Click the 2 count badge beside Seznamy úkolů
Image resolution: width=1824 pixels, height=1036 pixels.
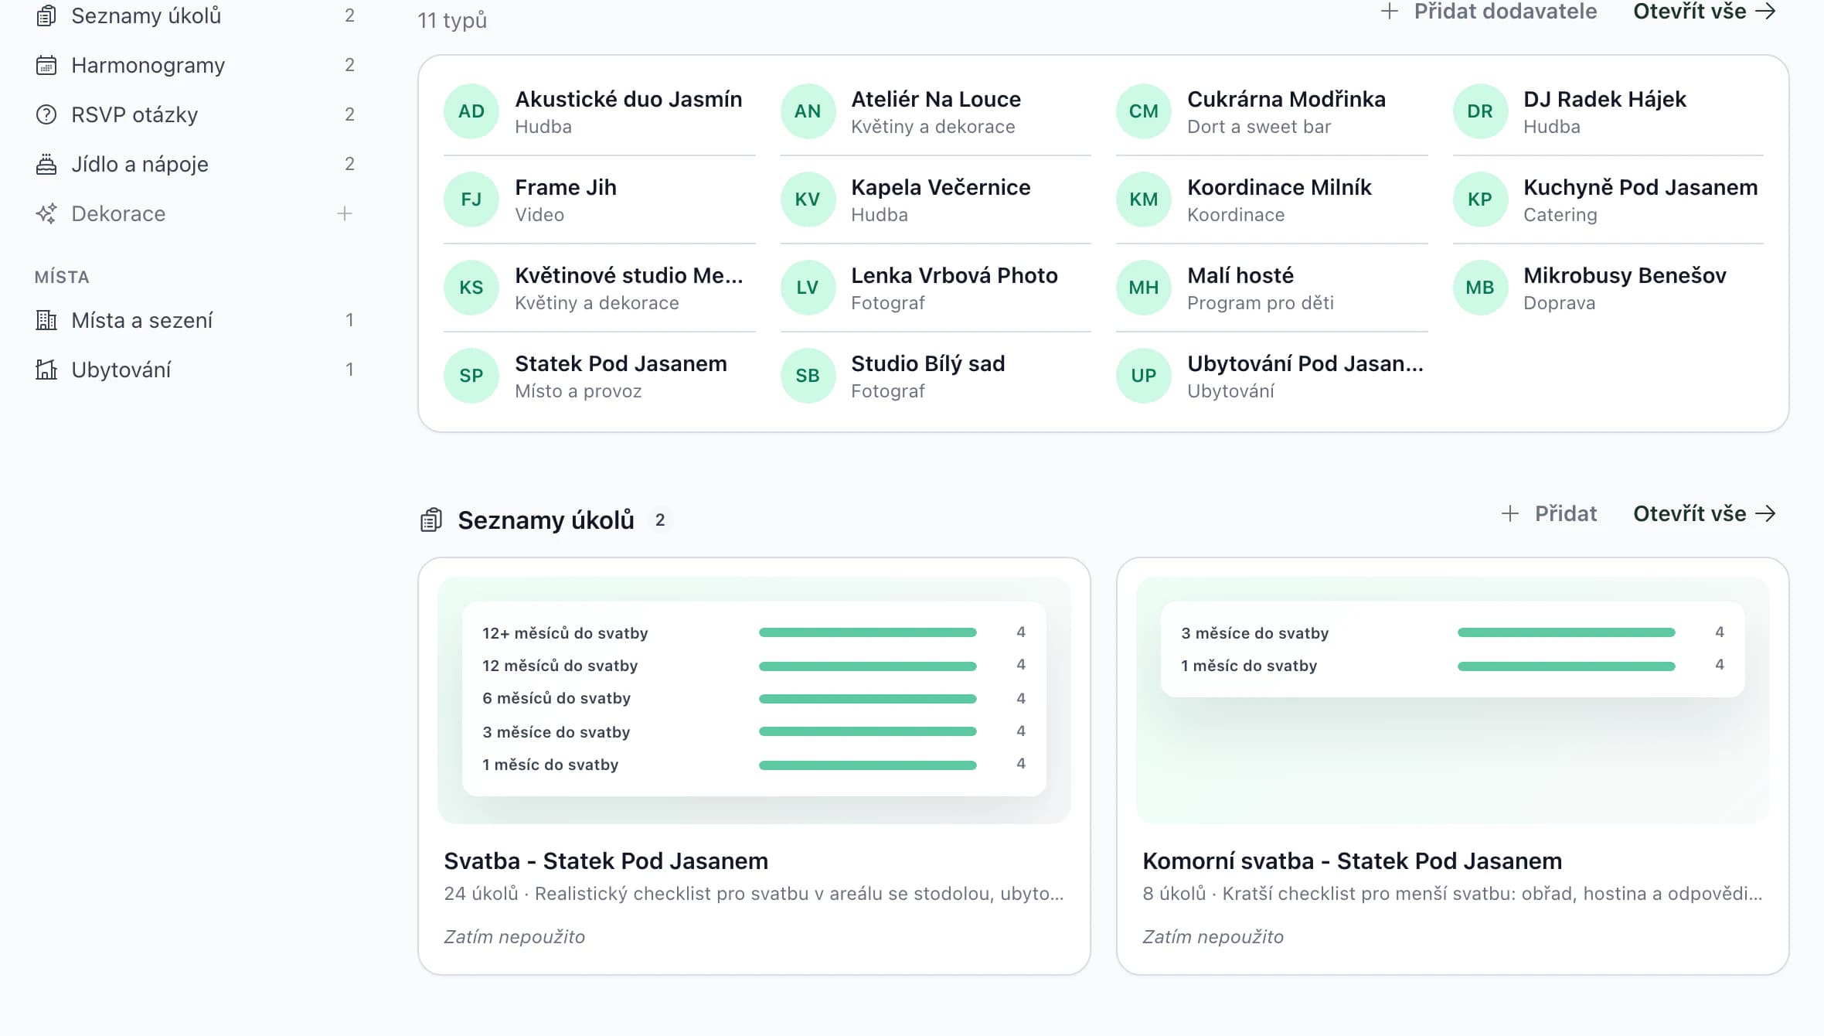[660, 520]
